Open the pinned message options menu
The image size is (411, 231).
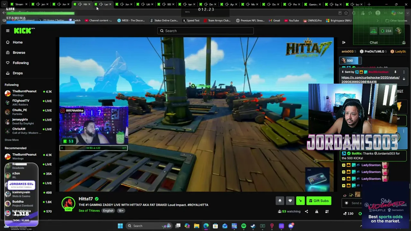pyautogui.click(x=404, y=72)
